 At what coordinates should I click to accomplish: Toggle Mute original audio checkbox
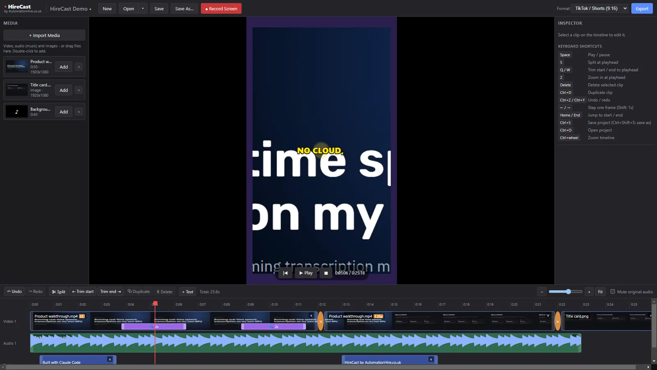613,291
